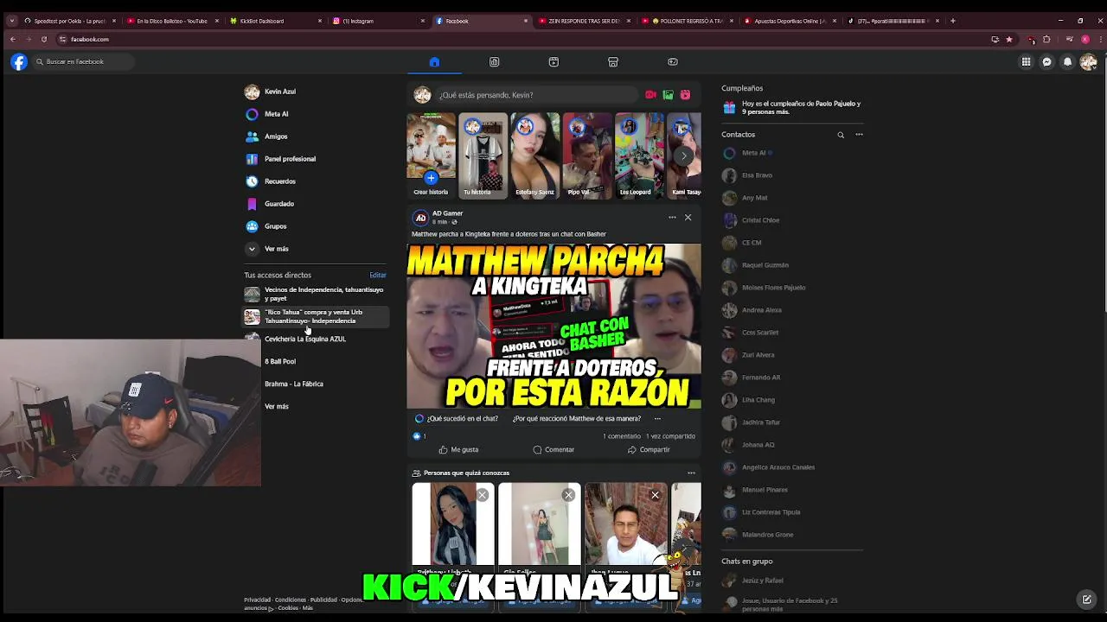Click the Facebook logo
Viewport: 1107px width, 622px height.
point(19,61)
